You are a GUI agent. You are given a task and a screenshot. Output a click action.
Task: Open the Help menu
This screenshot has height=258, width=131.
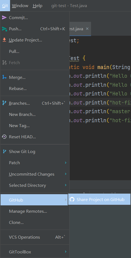38,6
